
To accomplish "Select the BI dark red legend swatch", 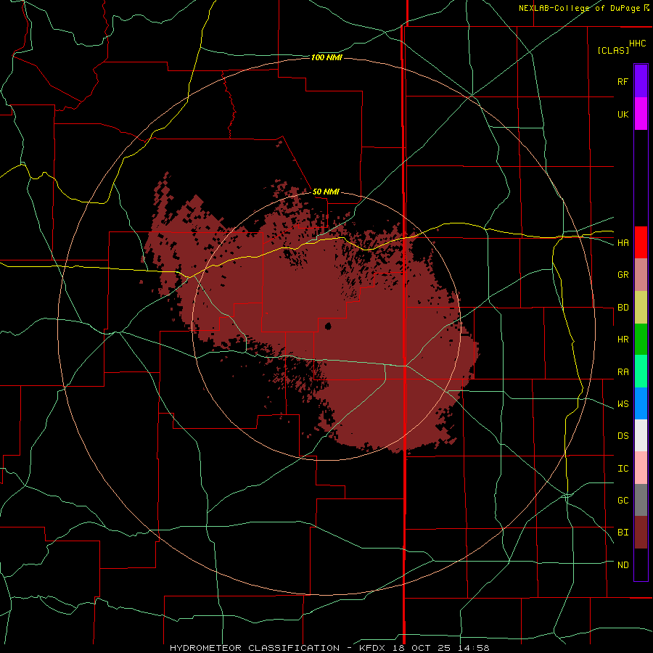I will click(x=641, y=533).
